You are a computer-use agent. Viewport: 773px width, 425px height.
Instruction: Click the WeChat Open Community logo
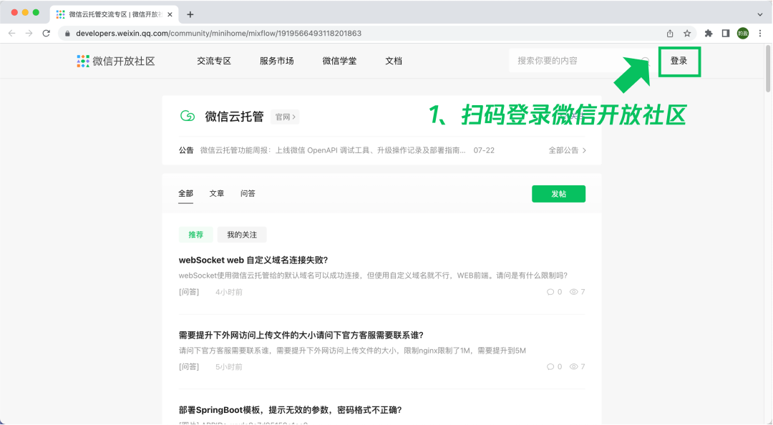click(116, 61)
